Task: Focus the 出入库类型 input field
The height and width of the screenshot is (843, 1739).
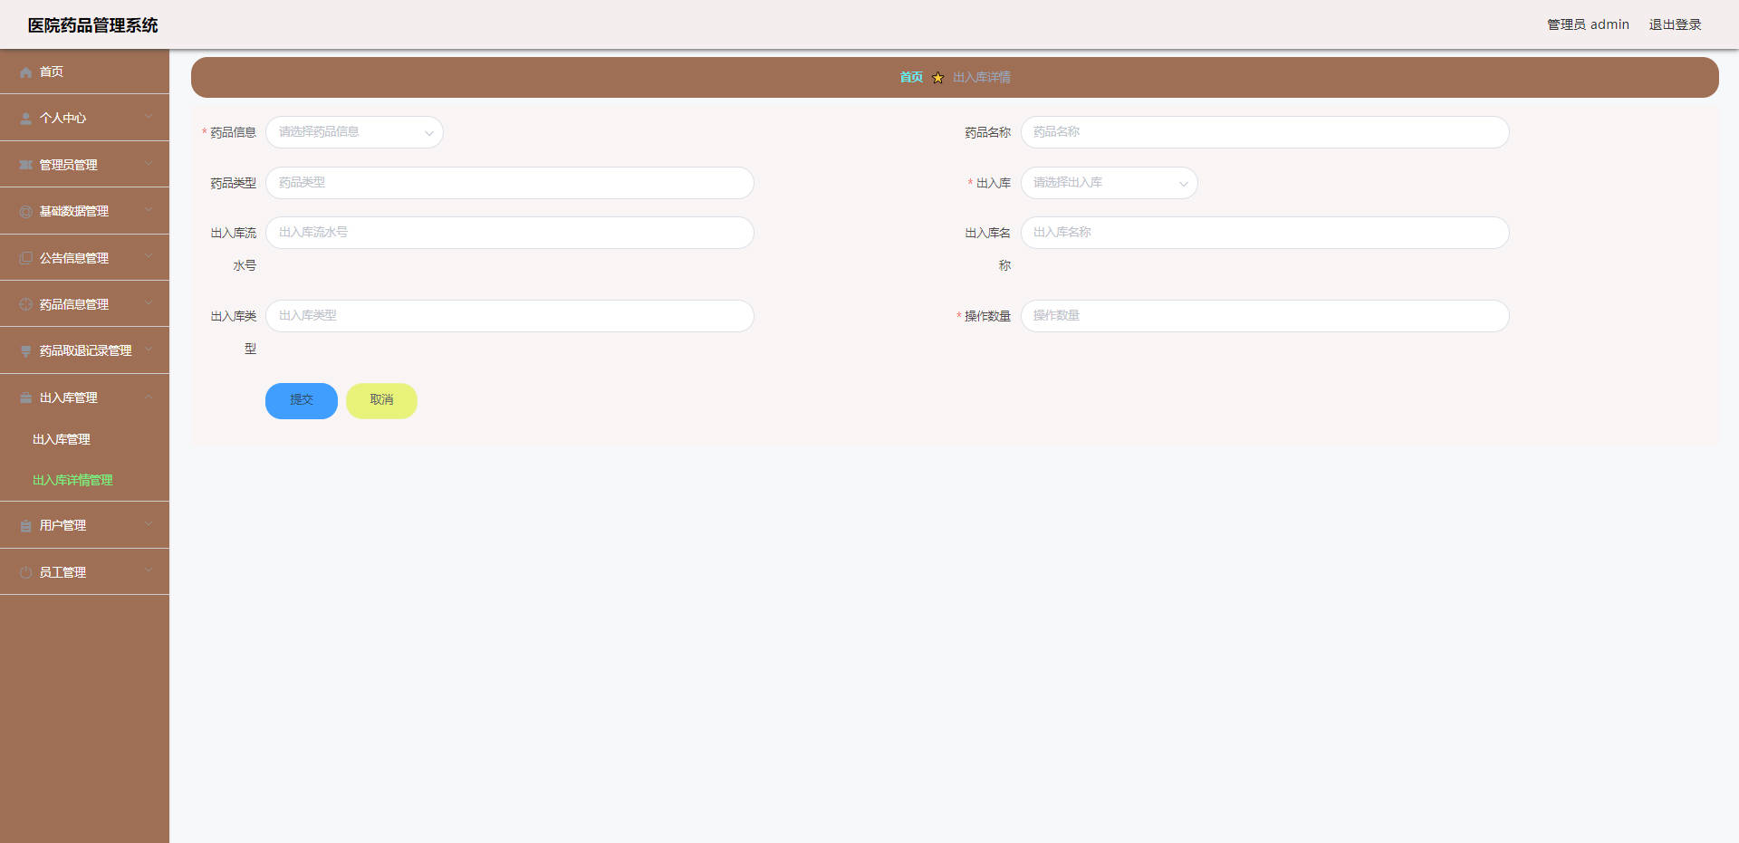Action: 510,316
